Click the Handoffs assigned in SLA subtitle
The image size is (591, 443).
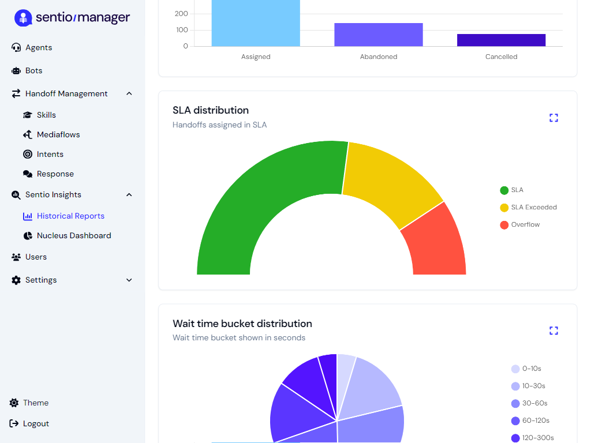(220, 125)
